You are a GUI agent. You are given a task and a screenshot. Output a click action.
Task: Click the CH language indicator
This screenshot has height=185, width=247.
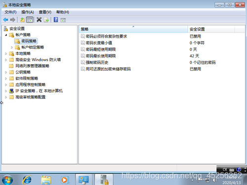225,169
